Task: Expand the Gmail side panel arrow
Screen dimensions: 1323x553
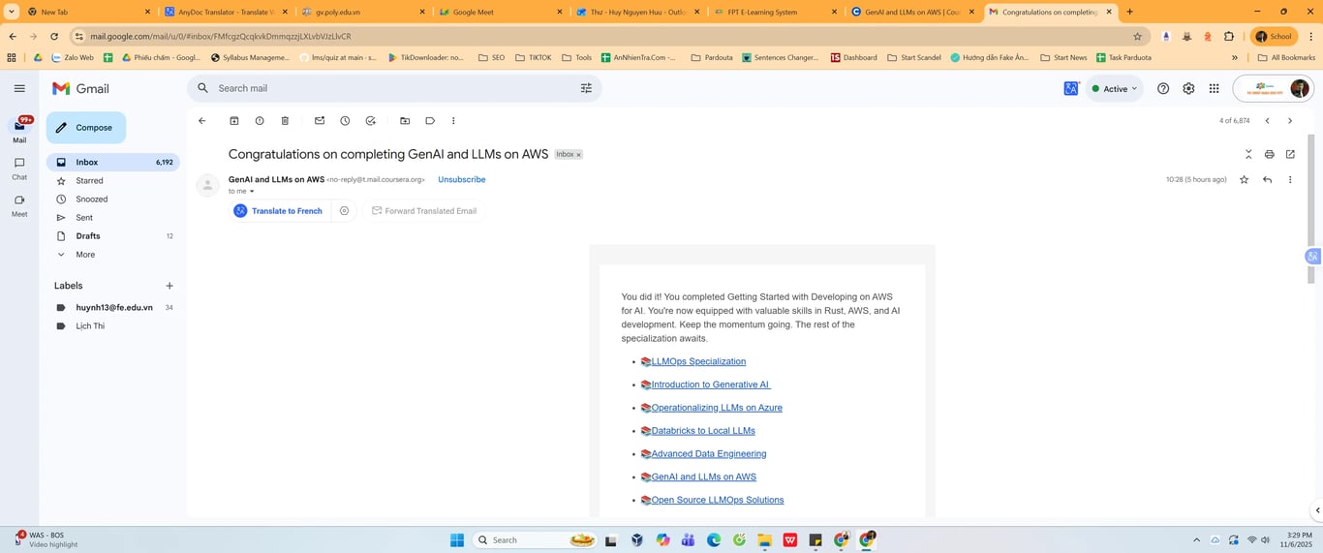Action: coord(1316,510)
